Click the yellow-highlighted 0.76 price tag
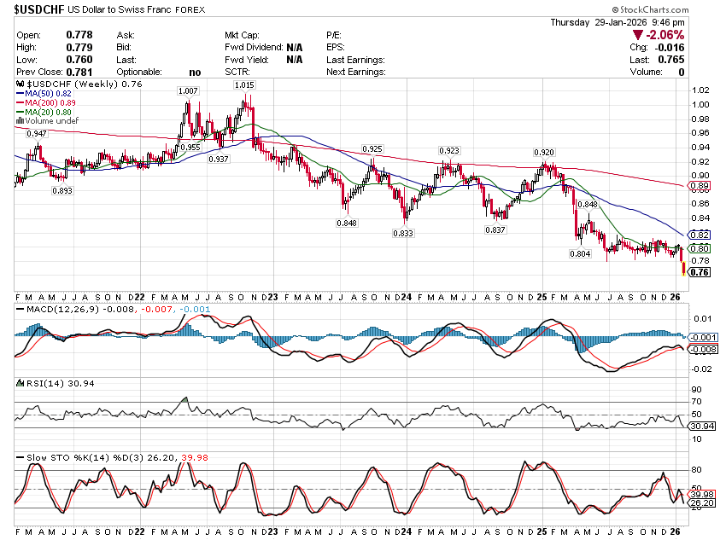726x540 pixels. [x=699, y=273]
